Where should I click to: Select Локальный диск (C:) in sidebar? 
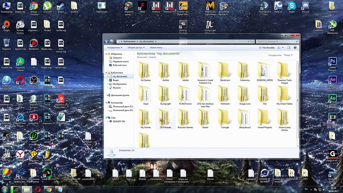(123, 106)
